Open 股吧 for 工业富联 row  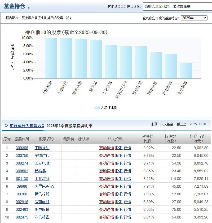coord(119,179)
